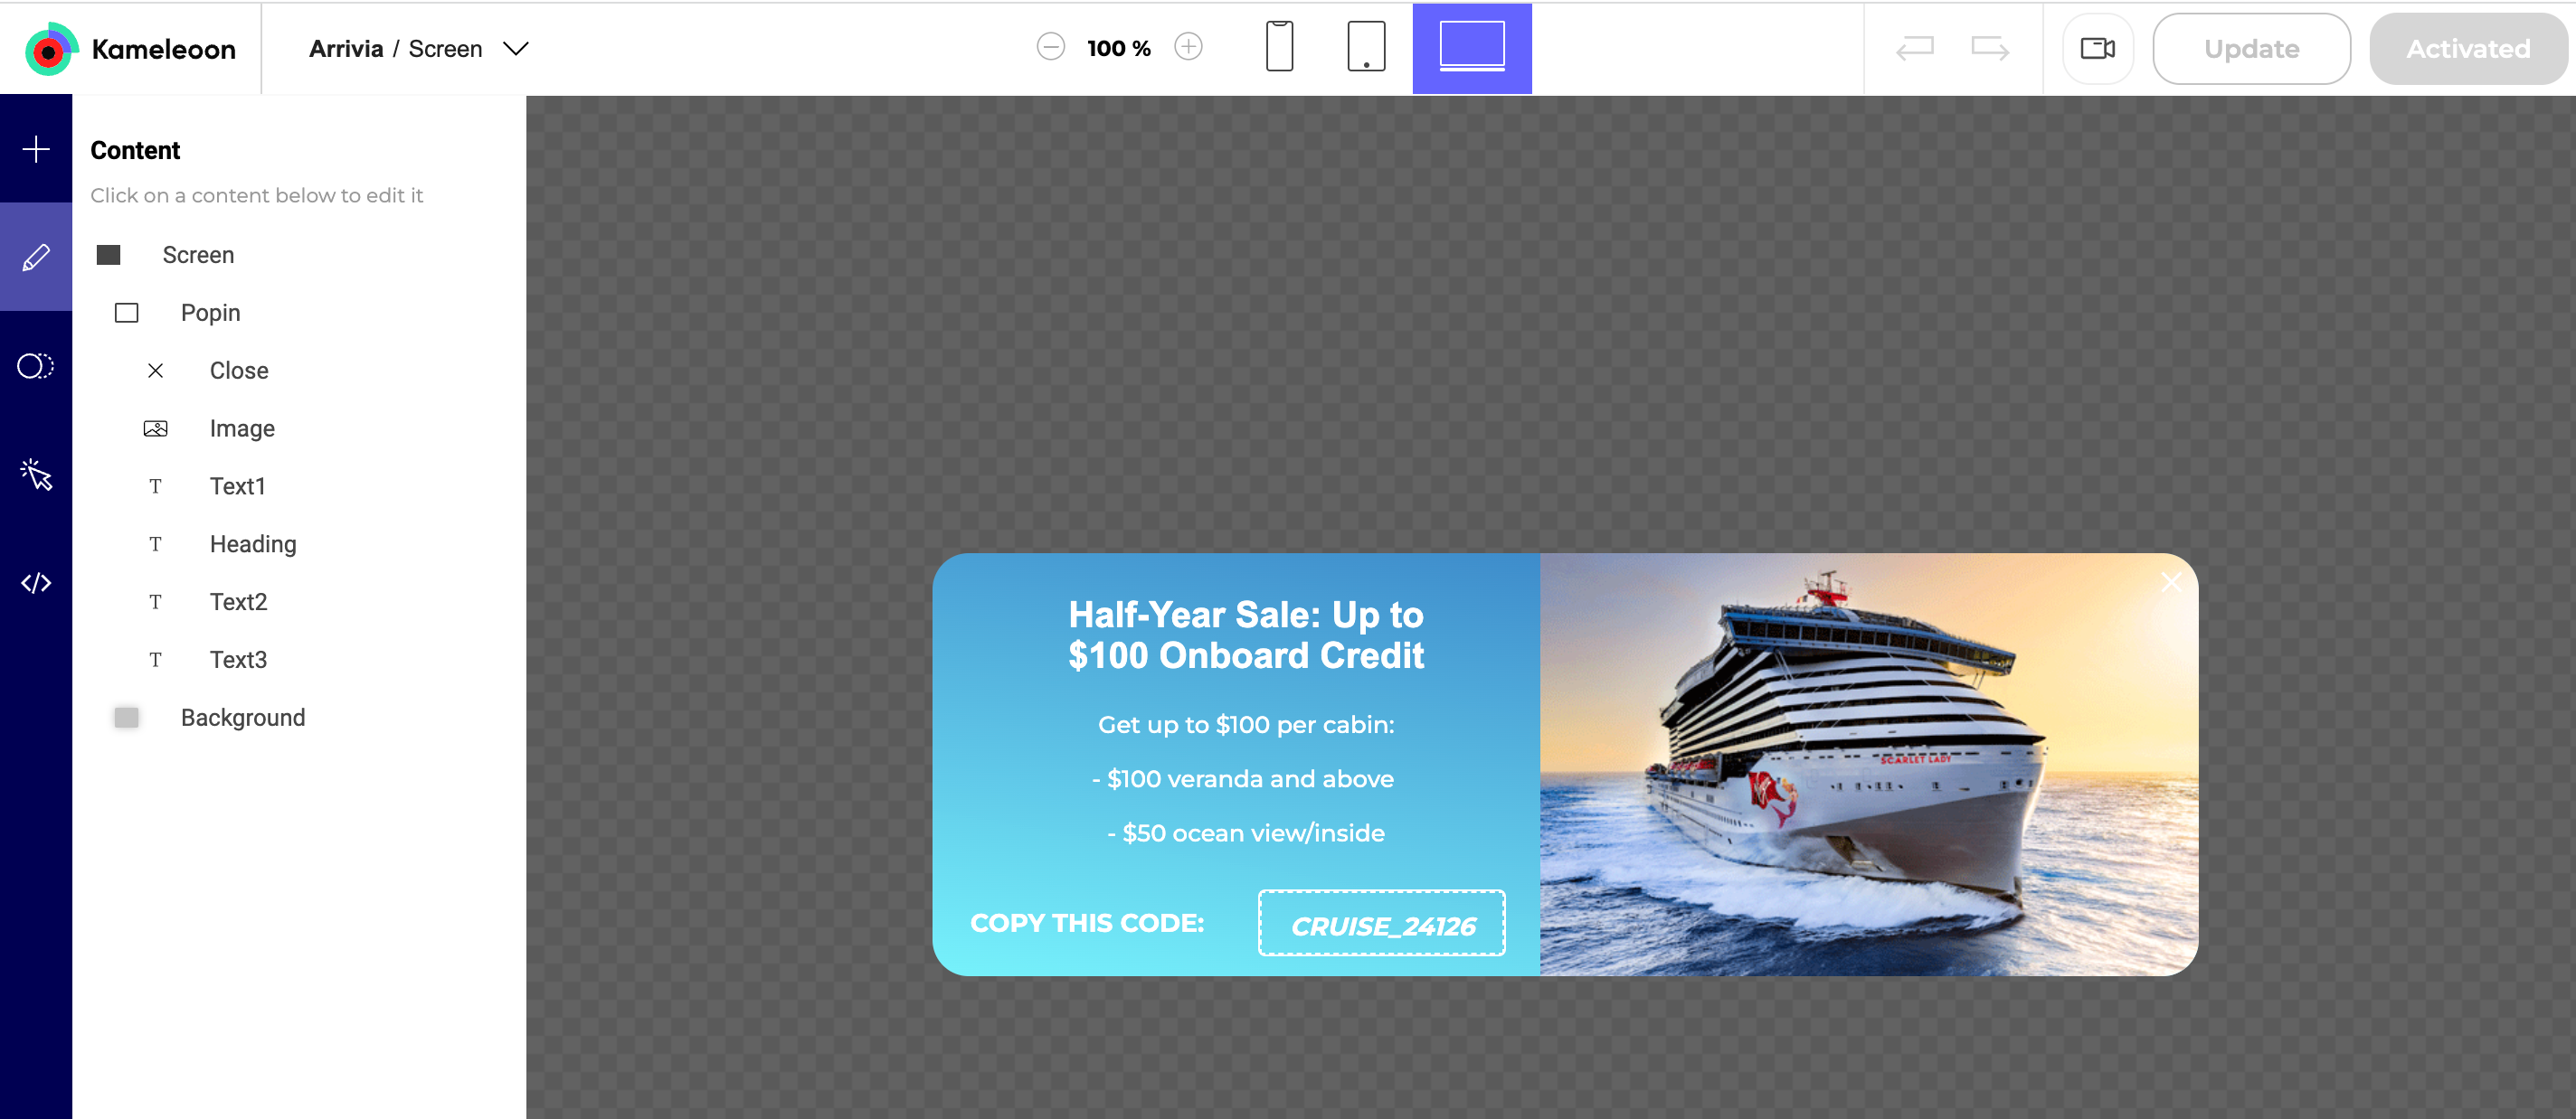Click the plus add-element sidebar icon
Image resolution: width=2576 pixels, height=1119 pixels.
pyautogui.click(x=36, y=149)
